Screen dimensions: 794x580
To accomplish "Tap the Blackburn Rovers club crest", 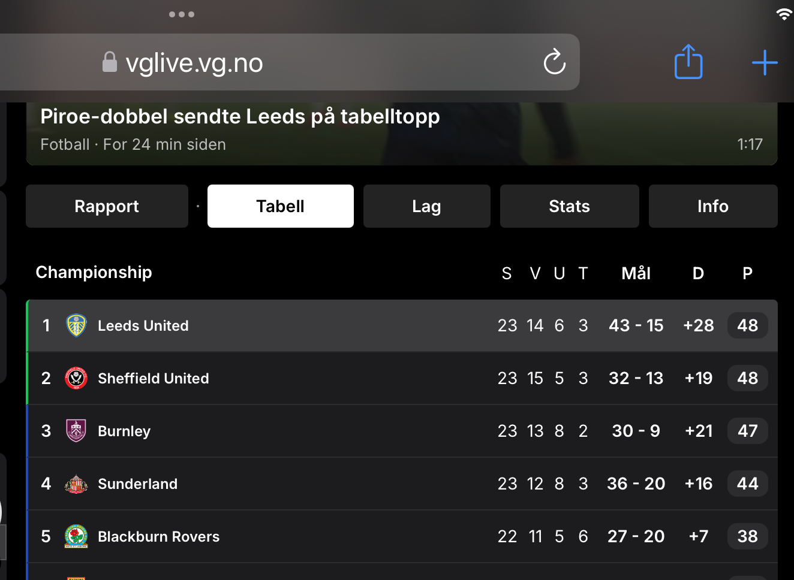I will pyautogui.click(x=76, y=536).
